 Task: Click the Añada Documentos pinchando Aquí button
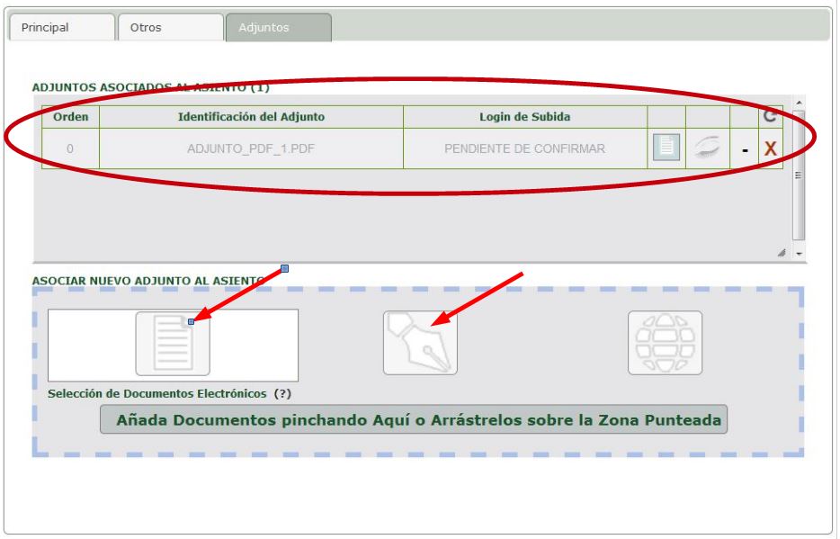[414, 419]
